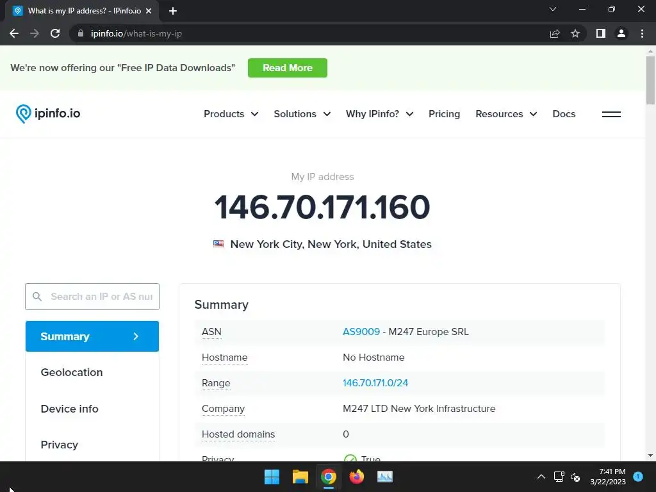Focus the 'Search an IP or AS' field
The image size is (656, 492).
tap(92, 297)
